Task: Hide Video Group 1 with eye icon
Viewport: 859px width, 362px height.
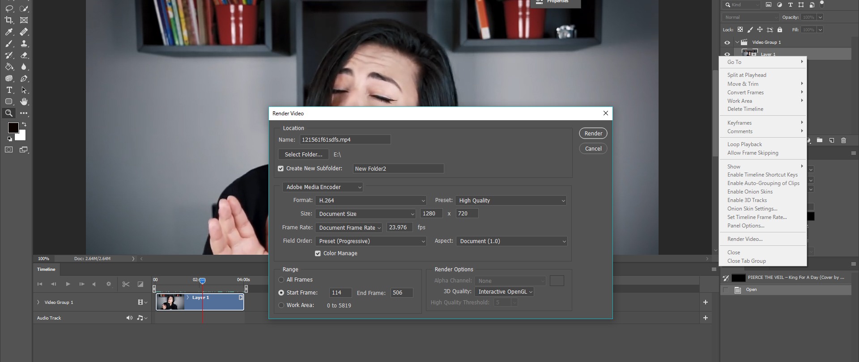Action: pyautogui.click(x=727, y=42)
